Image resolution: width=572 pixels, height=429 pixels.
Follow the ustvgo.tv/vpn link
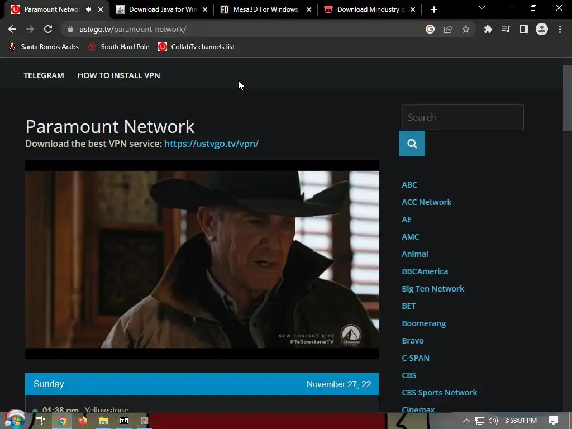[211, 144]
